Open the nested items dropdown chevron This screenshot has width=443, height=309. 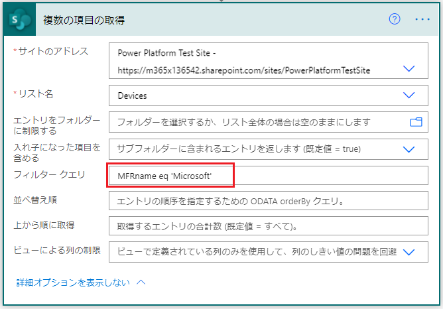(409, 149)
